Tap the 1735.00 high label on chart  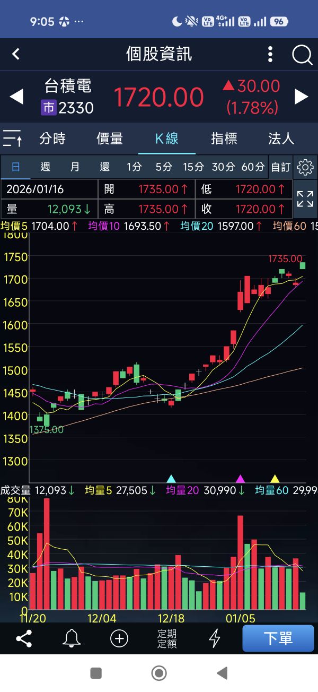(x=285, y=259)
